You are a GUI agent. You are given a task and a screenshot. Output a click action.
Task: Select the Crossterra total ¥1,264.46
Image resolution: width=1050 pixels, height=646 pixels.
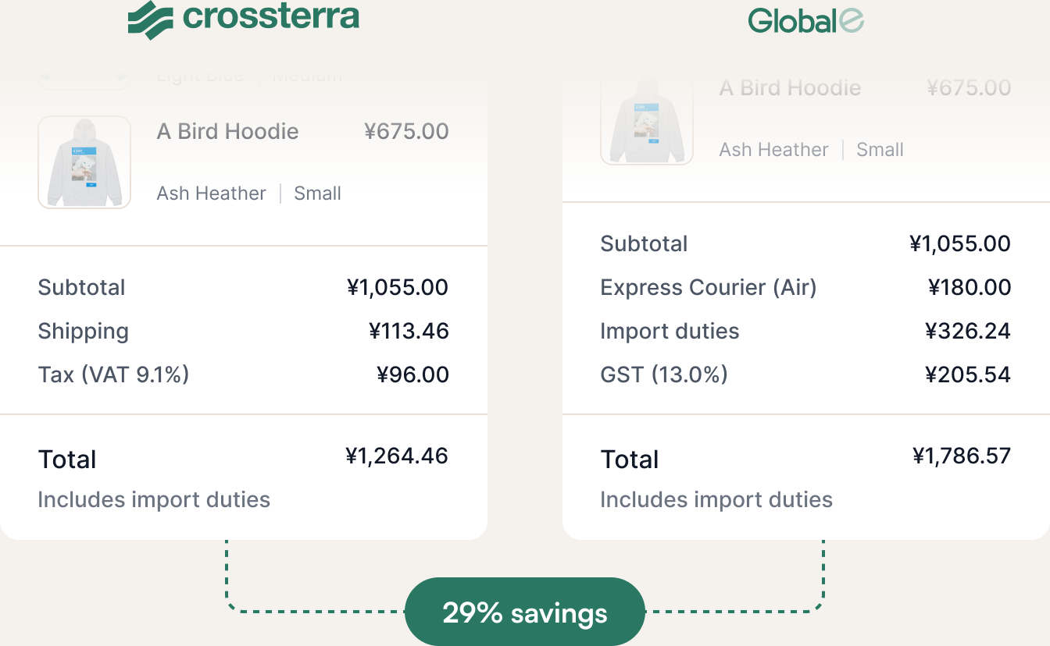tap(397, 456)
